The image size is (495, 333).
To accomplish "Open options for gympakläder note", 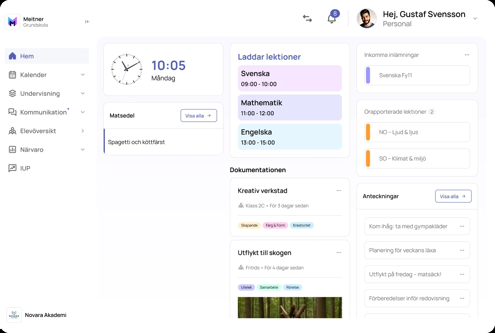I will [x=462, y=226].
